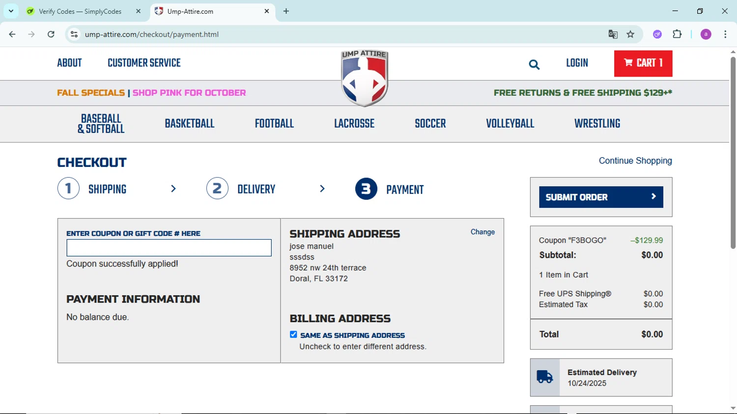The image size is (737, 414).
Task: Open the Chrome three-dot menu
Action: [x=725, y=34]
